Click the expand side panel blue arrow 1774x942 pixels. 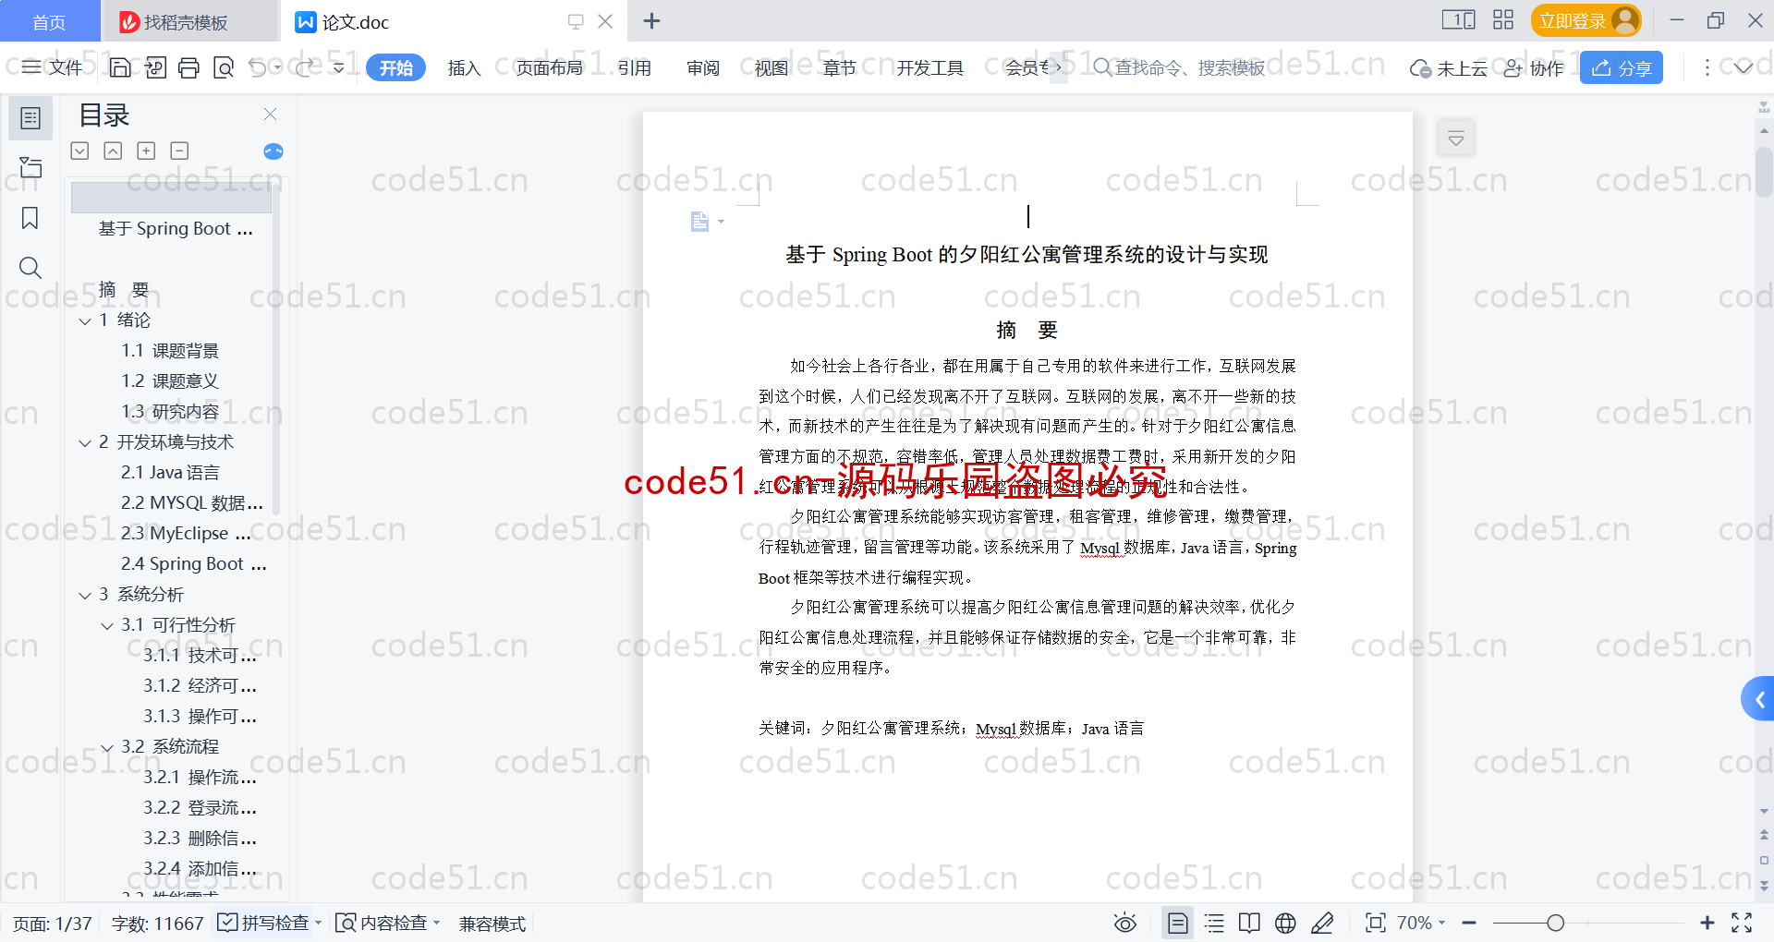1759,700
